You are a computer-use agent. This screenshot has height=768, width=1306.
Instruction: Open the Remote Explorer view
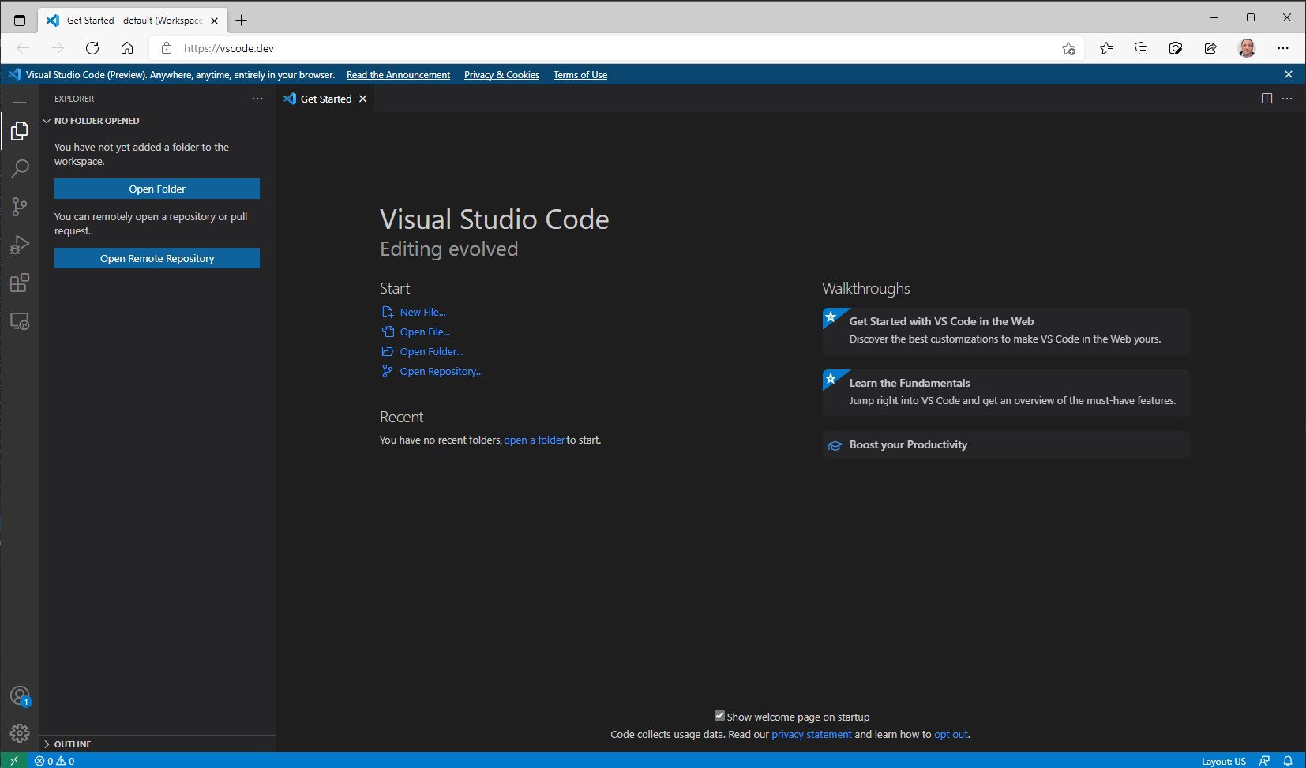coord(20,321)
